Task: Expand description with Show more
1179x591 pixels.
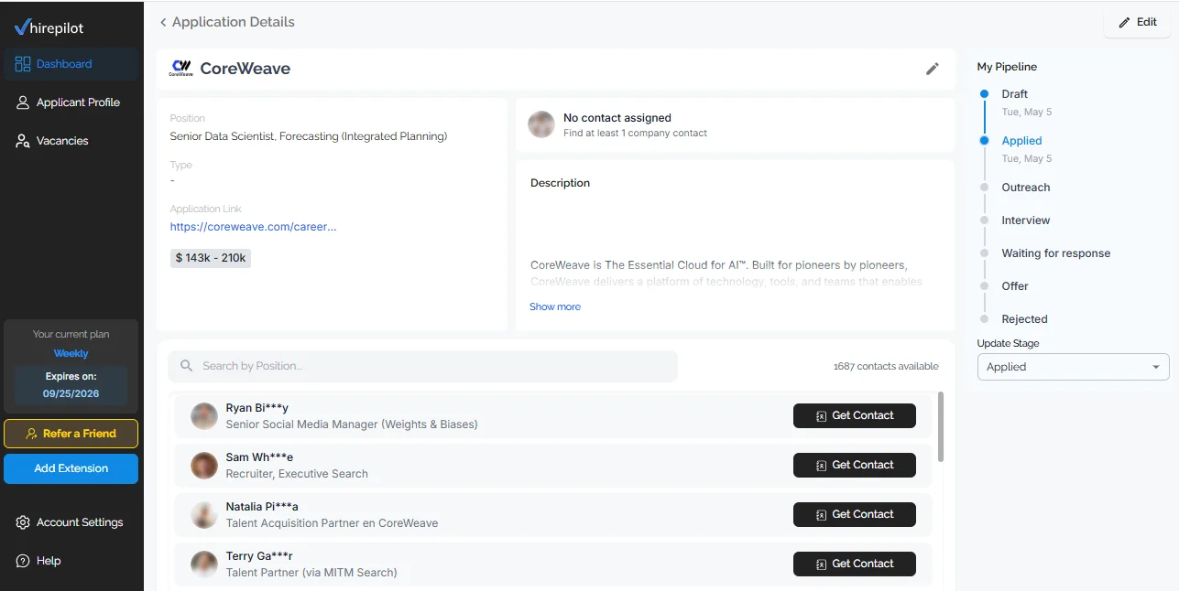Action: (555, 306)
